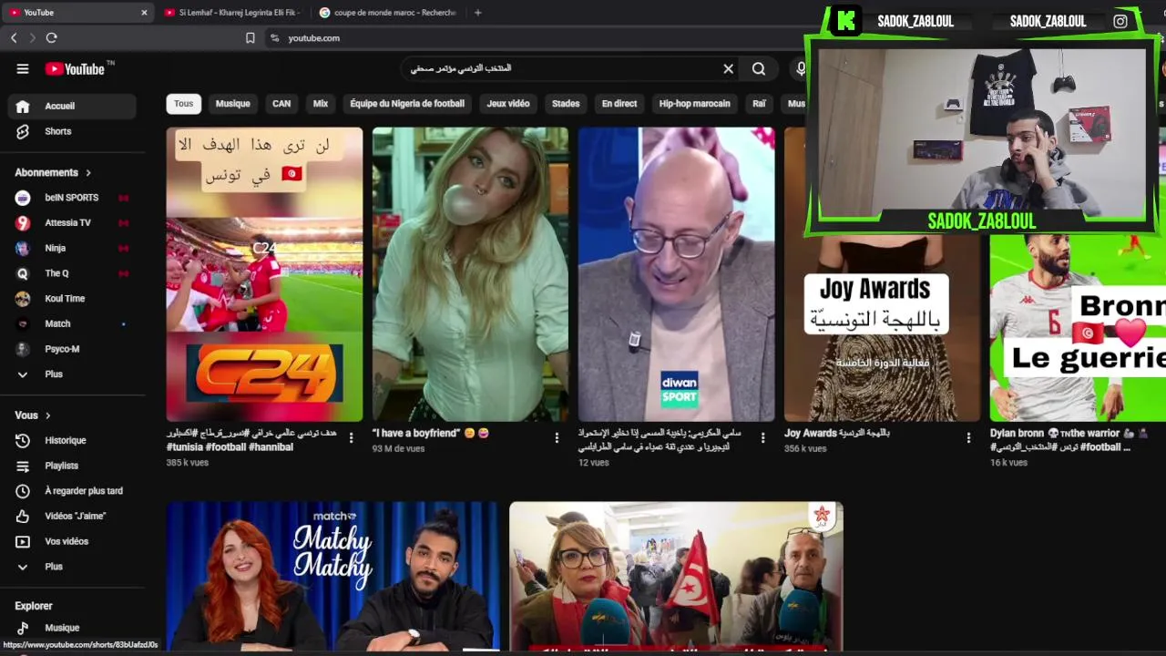Screen dimensions: 1166x656
Task: Open options for Joy Awards short
Action: [x=968, y=438]
